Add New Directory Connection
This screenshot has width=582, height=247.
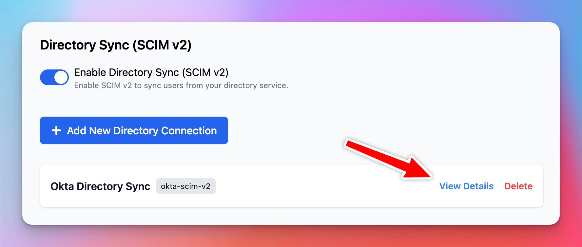click(134, 130)
